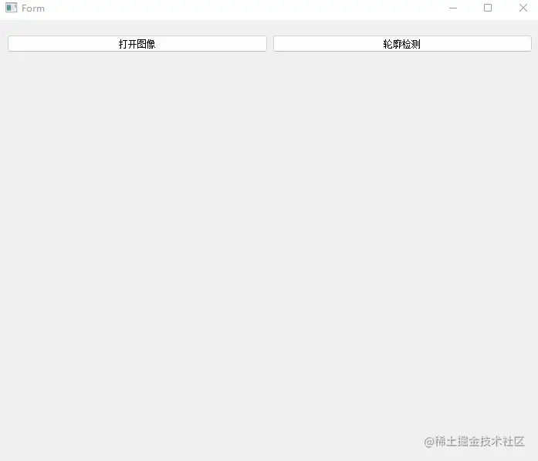The height and width of the screenshot is (461, 538).
Task: Run 轮廓检测 contour detection button
Action: click(x=402, y=44)
